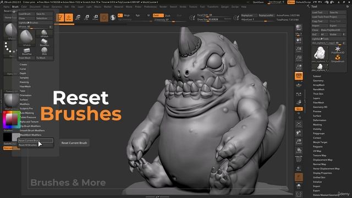Pick the BevelFlat brush icon
This screenshot has width=352, height=198.
27,51
